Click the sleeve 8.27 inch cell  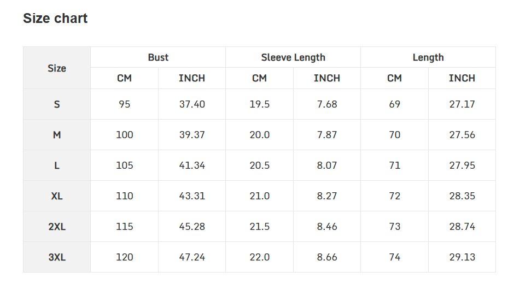point(327,196)
